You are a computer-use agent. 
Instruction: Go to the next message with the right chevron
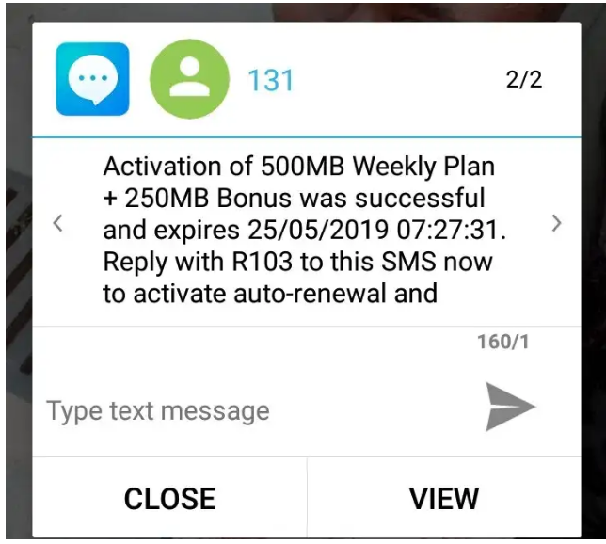(556, 223)
